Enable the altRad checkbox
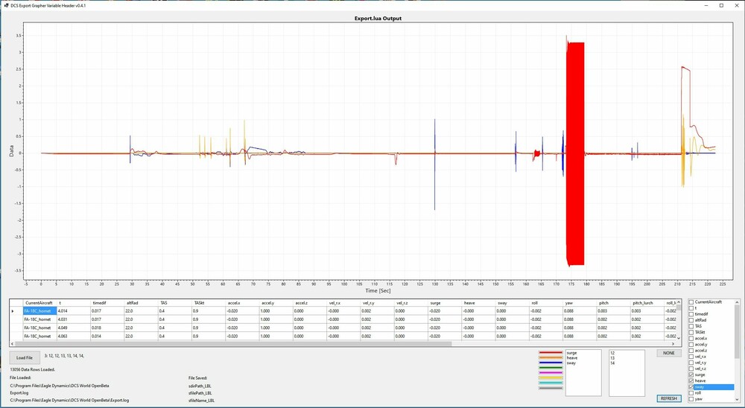This screenshot has height=408, width=745. (691, 320)
